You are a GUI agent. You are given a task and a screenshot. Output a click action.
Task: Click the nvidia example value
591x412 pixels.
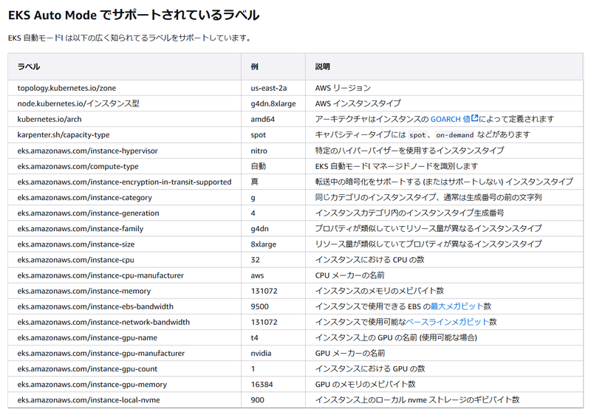tap(261, 353)
